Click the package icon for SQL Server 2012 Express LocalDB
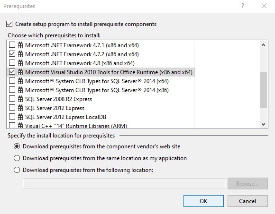The image size is (275, 214). 20,117
